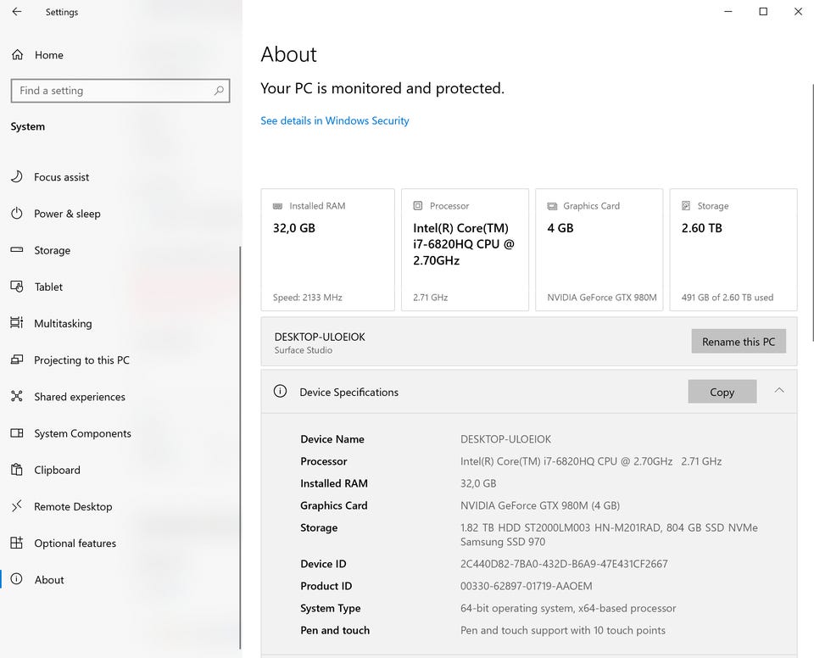814x658 pixels.
Task: Open See details in Windows Security
Action: tap(335, 121)
